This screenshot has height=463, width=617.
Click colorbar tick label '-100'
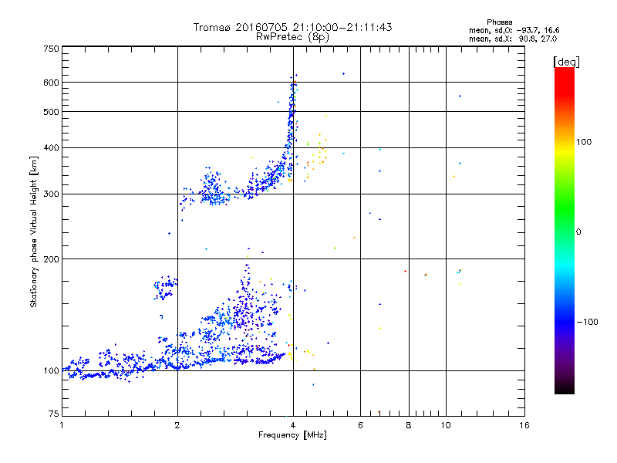coord(587,322)
